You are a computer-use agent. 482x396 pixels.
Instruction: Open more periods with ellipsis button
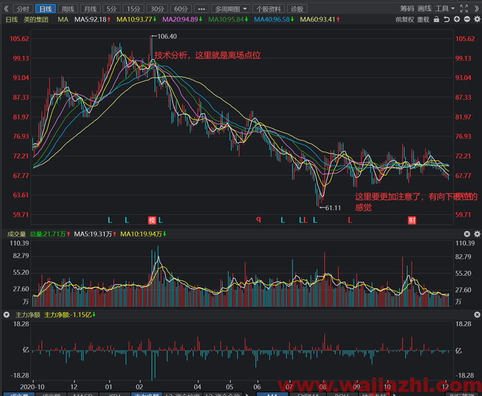coord(201,9)
